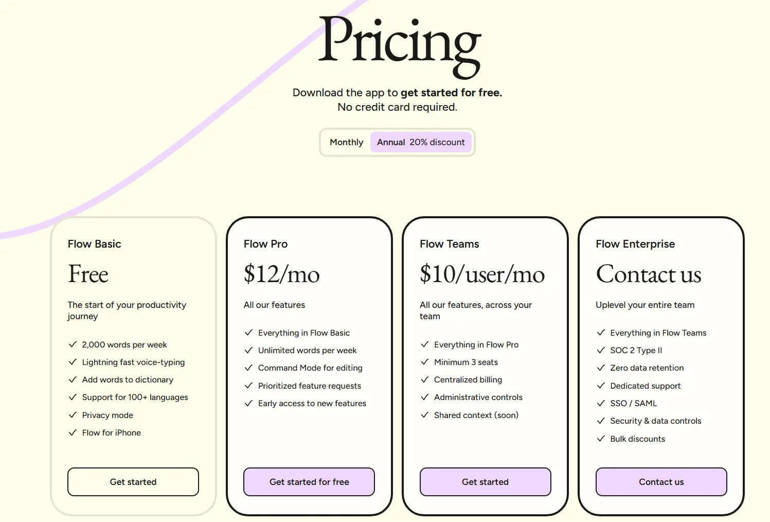Select Annual 20% discount billing option

coord(420,142)
